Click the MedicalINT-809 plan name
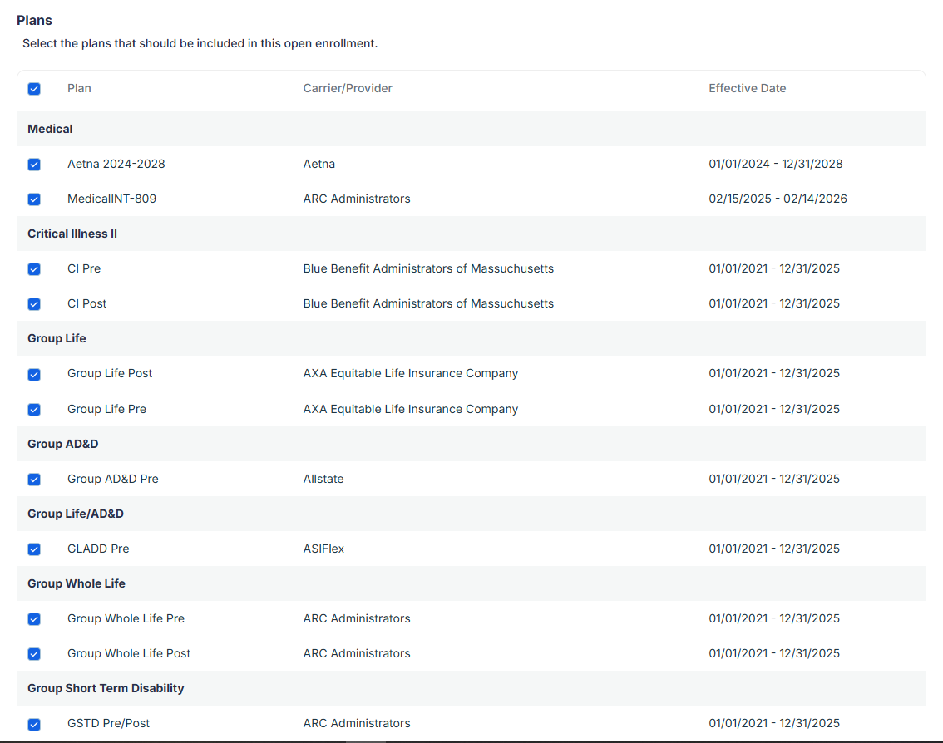The width and height of the screenshot is (943, 743). point(112,199)
